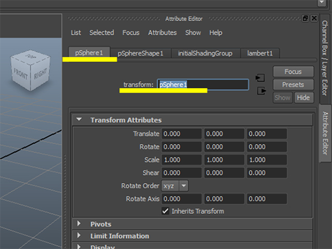The width and height of the screenshot is (332, 249).
Task: Click the Rotate Axis Y field
Action: click(224, 199)
